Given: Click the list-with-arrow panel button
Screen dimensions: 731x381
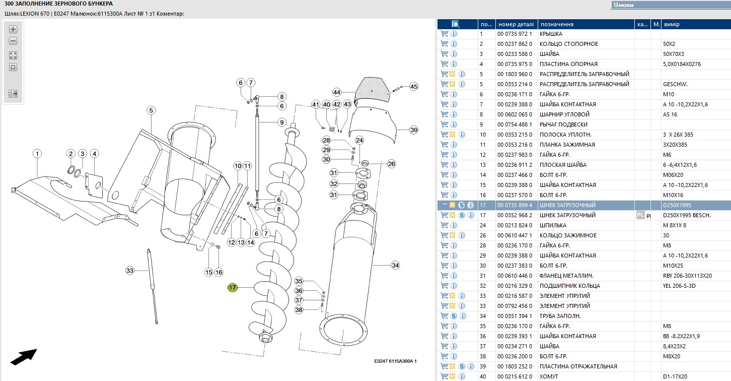Looking at the screenshot, I should 13,93.
